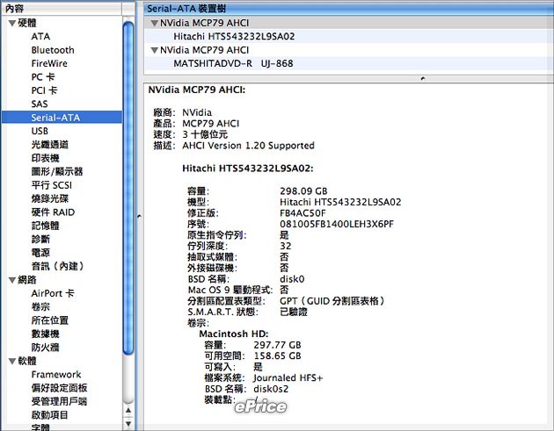Viewport: 554px width, 431px height.
Task: Select 防火牆 firewall entry
Action: tap(45, 348)
